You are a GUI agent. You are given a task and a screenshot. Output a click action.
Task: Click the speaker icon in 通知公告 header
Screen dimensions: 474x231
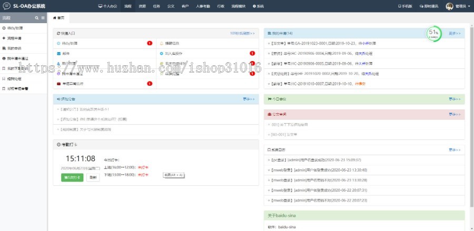(58, 99)
